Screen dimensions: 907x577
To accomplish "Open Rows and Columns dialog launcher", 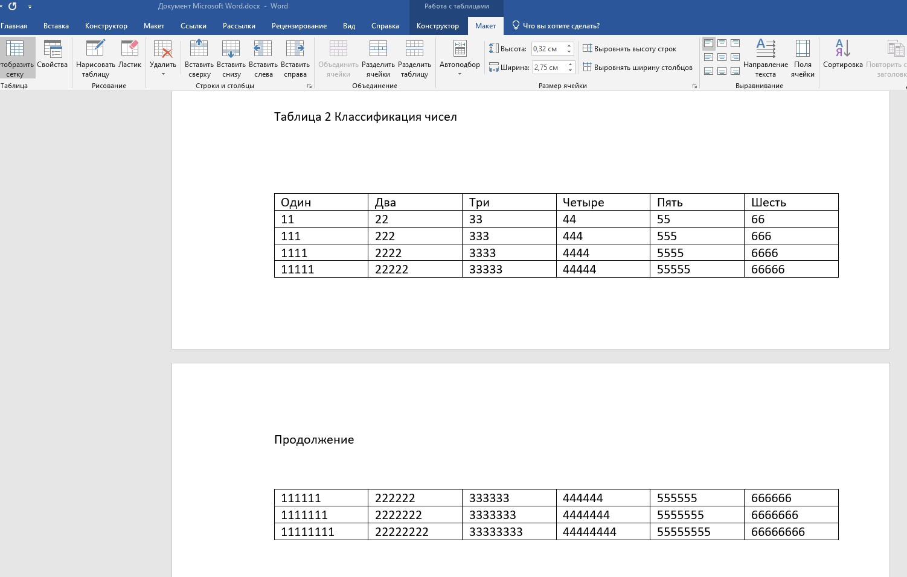I will [310, 86].
